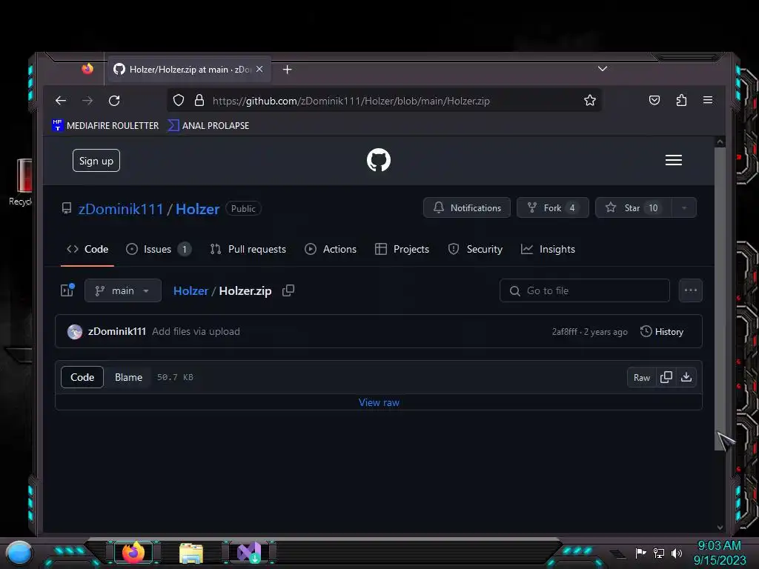Open commit 2af8fff link

pyautogui.click(x=564, y=332)
